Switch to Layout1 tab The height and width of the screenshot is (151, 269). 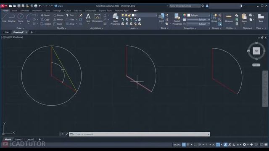tap(18, 140)
